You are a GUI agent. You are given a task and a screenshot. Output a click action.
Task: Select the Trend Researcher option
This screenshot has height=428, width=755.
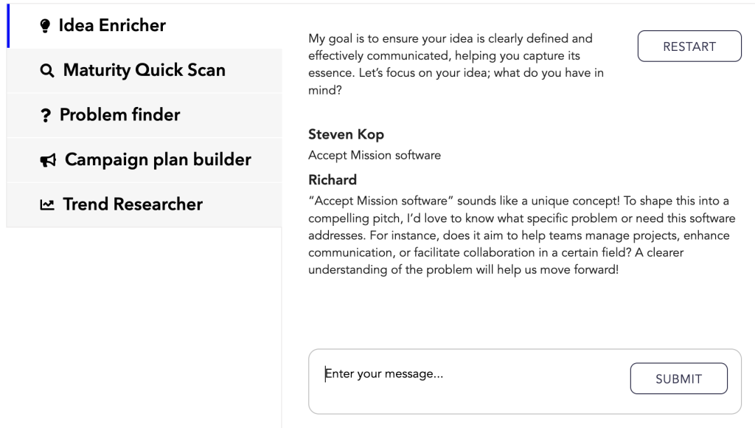pos(133,204)
